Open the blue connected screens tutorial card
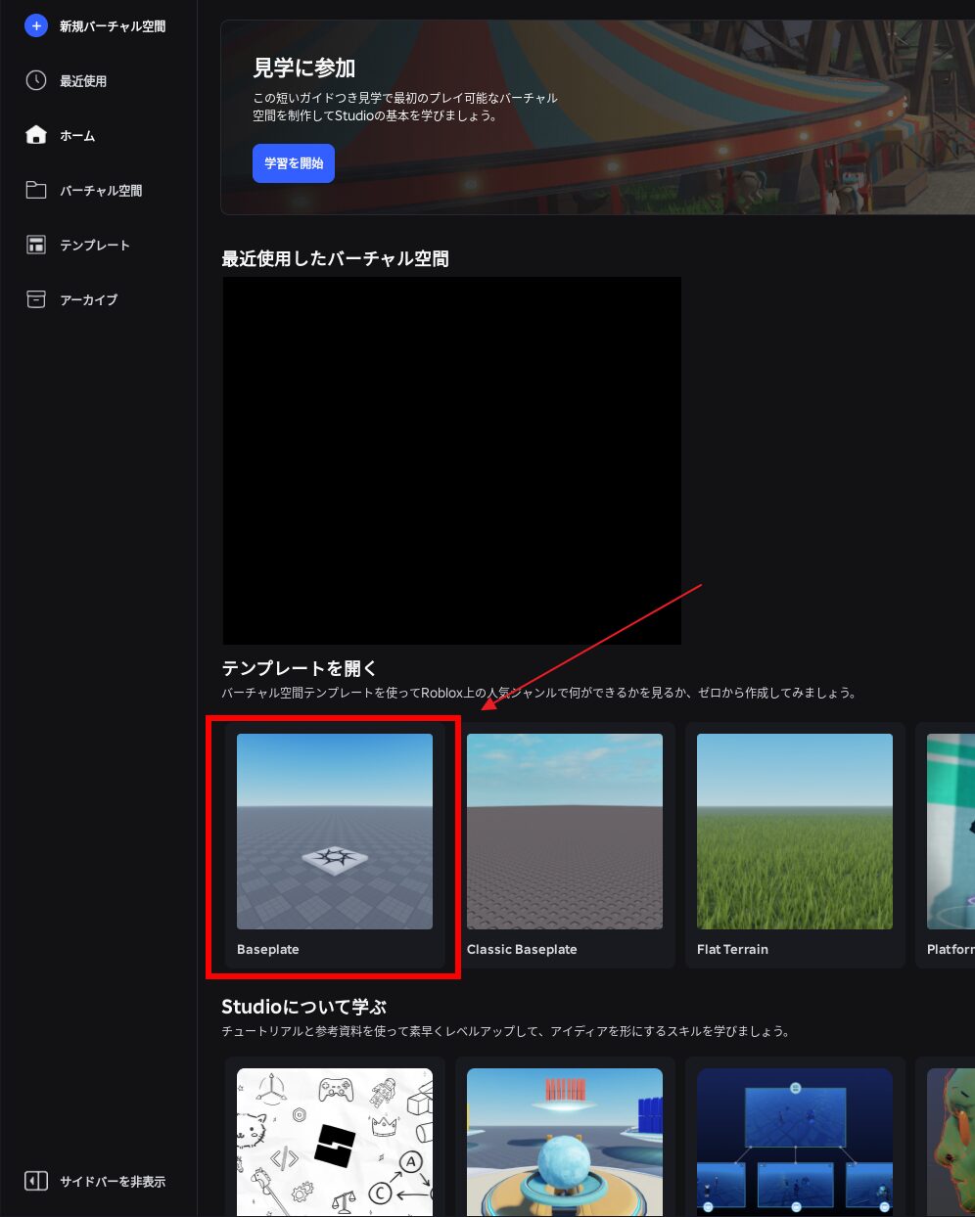Screen dimensions: 975x1217 795,1142
